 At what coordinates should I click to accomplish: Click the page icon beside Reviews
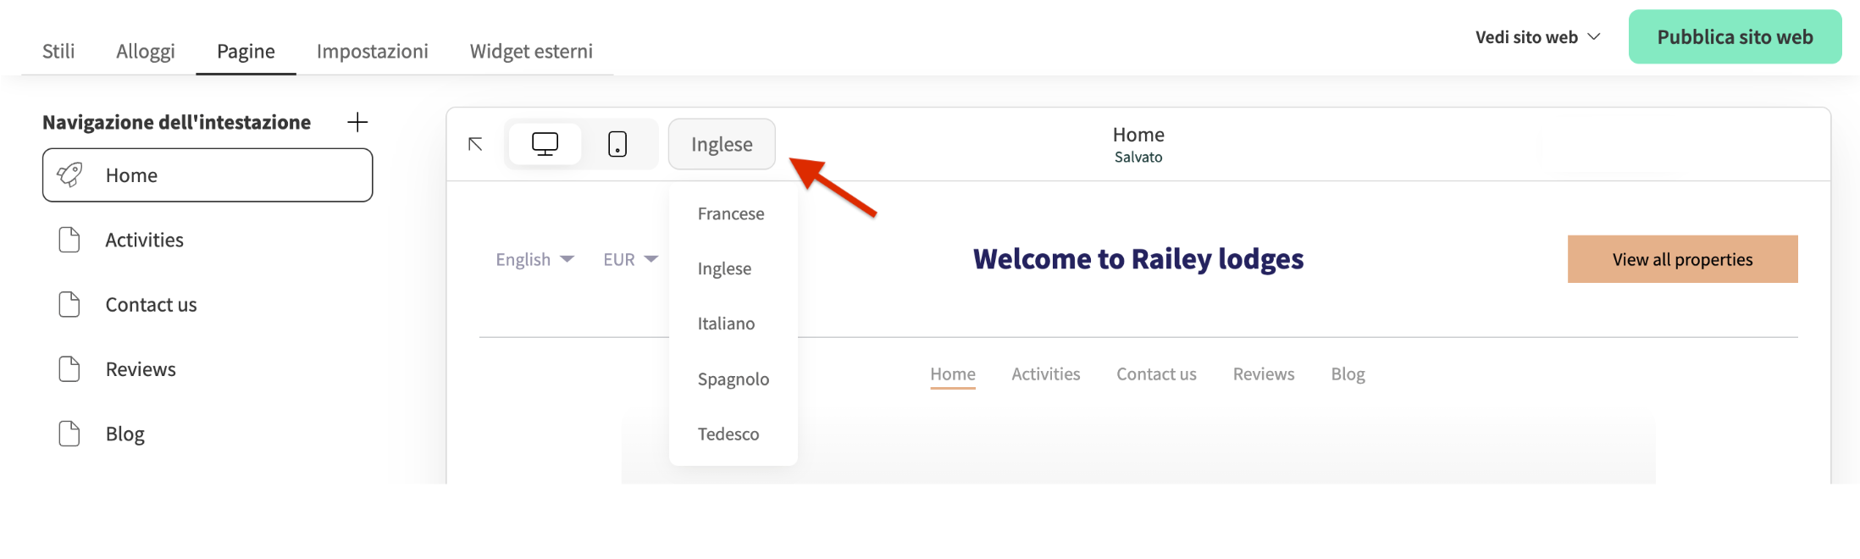[69, 369]
